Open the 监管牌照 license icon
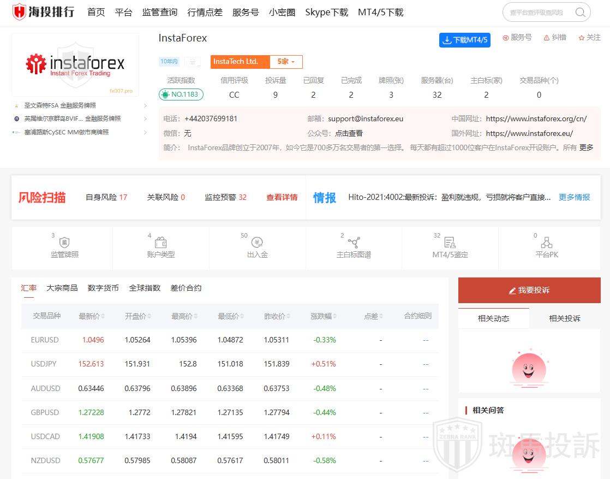 tap(64, 243)
